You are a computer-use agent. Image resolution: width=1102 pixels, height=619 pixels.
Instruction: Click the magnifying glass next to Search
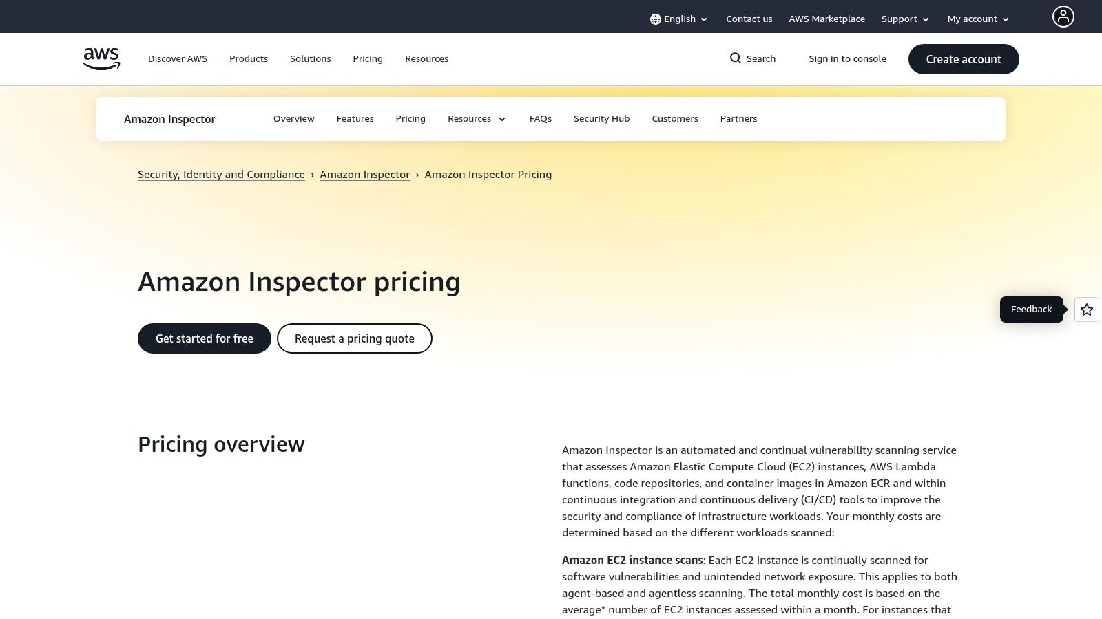pyautogui.click(x=736, y=58)
